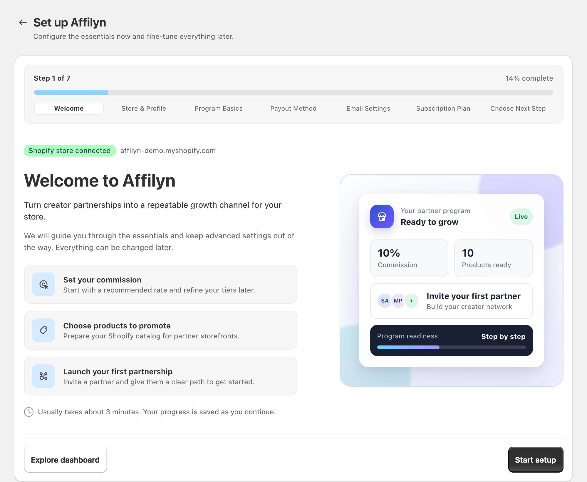Click the 10 Products ready tile

pyautogui.click(x=494, y=258)
